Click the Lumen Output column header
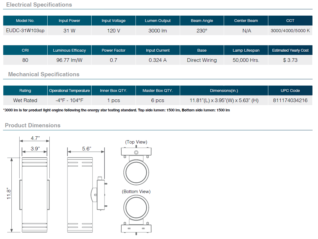318x239 pixels. 157,21
